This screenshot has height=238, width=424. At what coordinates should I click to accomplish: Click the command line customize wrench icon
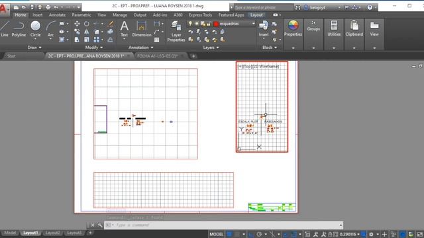point(100,225)
